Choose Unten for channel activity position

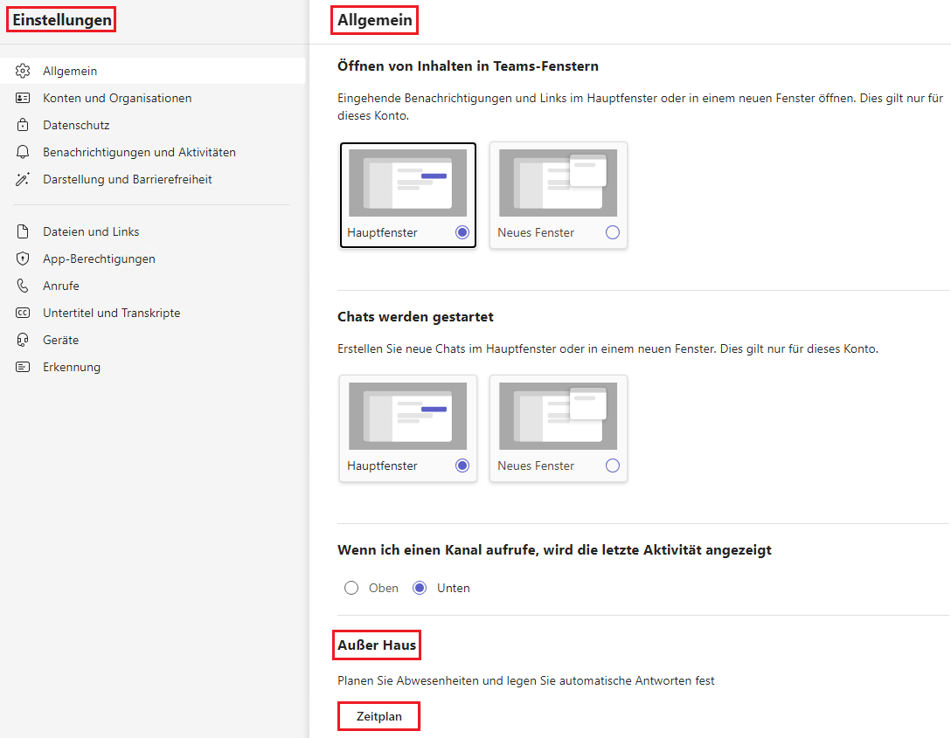point(420,588)
